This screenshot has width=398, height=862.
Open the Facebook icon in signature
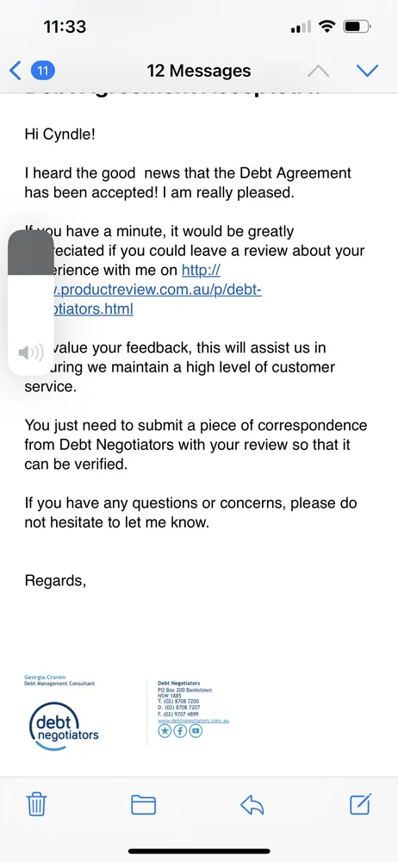[x=180, y=731]
